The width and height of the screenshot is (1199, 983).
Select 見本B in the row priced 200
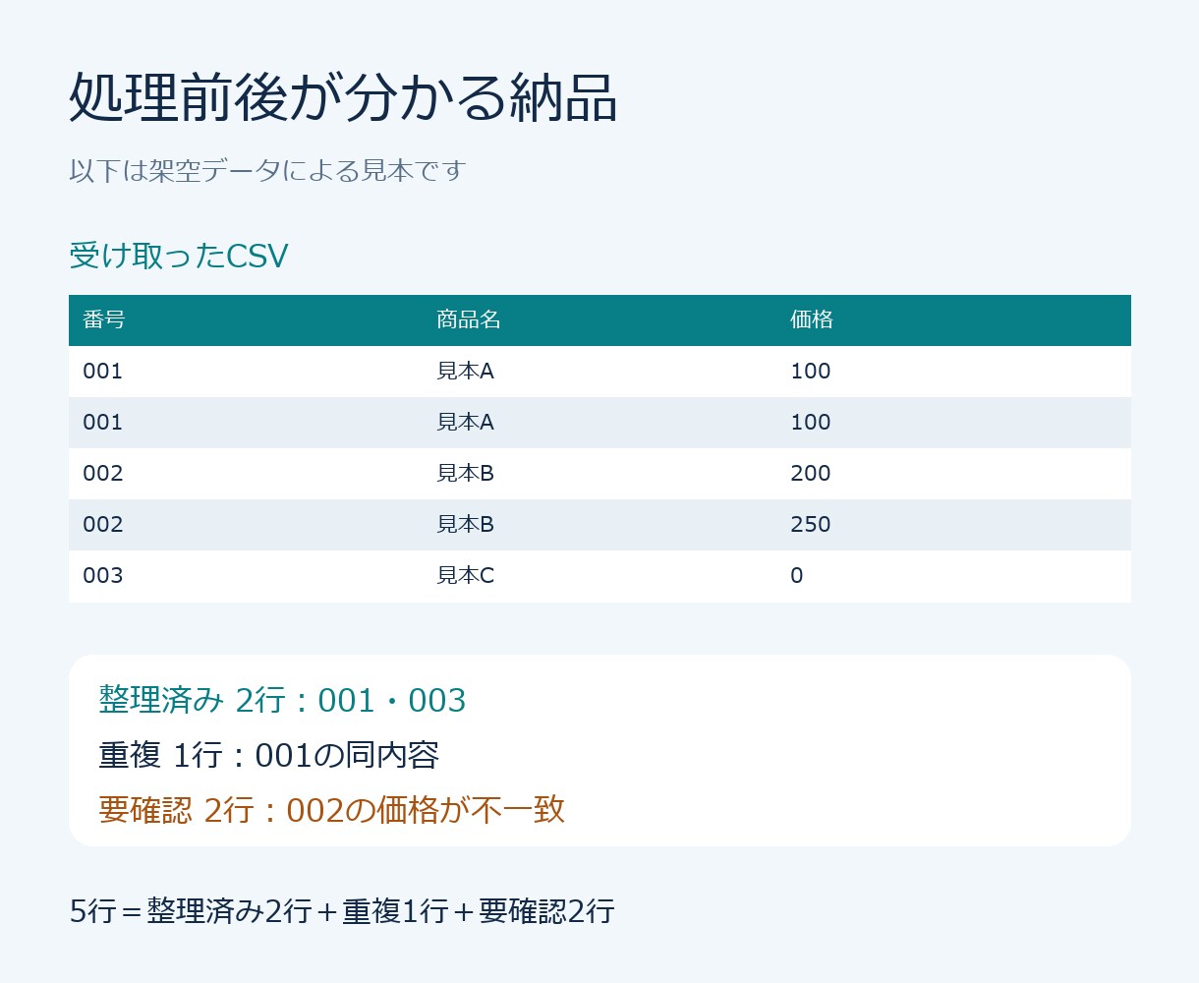465,474
